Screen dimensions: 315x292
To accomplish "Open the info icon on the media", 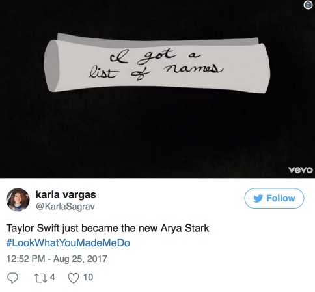I will [308, 5].
